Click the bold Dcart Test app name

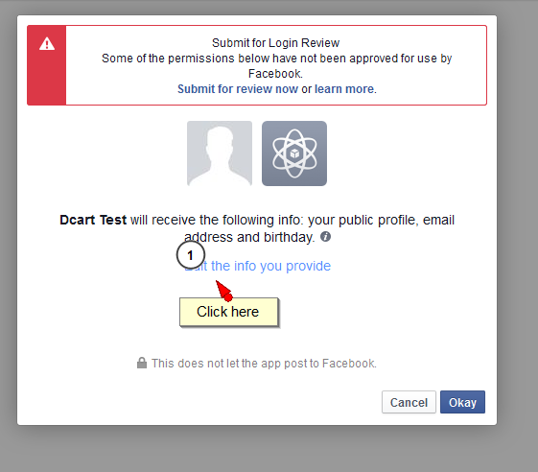93,220
